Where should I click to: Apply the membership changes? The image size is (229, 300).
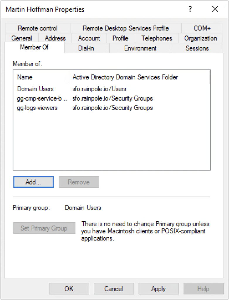point(158,289)
